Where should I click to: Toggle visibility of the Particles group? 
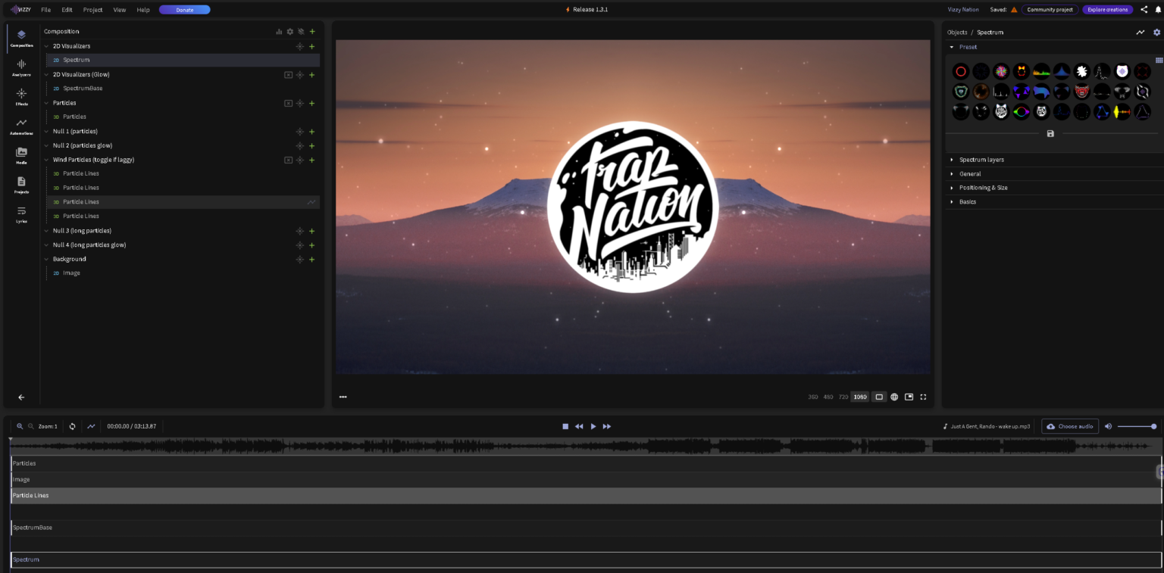(288, 103)
